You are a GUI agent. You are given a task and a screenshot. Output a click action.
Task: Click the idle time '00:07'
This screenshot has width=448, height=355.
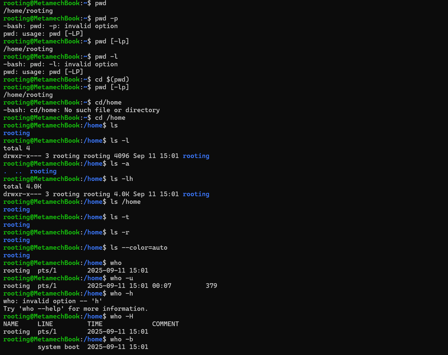click(x=162, y=286)
